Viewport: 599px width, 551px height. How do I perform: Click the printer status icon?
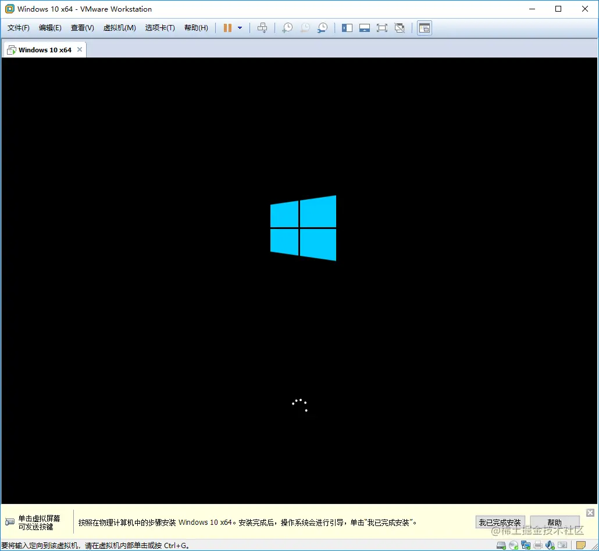(x=538, y=545)
